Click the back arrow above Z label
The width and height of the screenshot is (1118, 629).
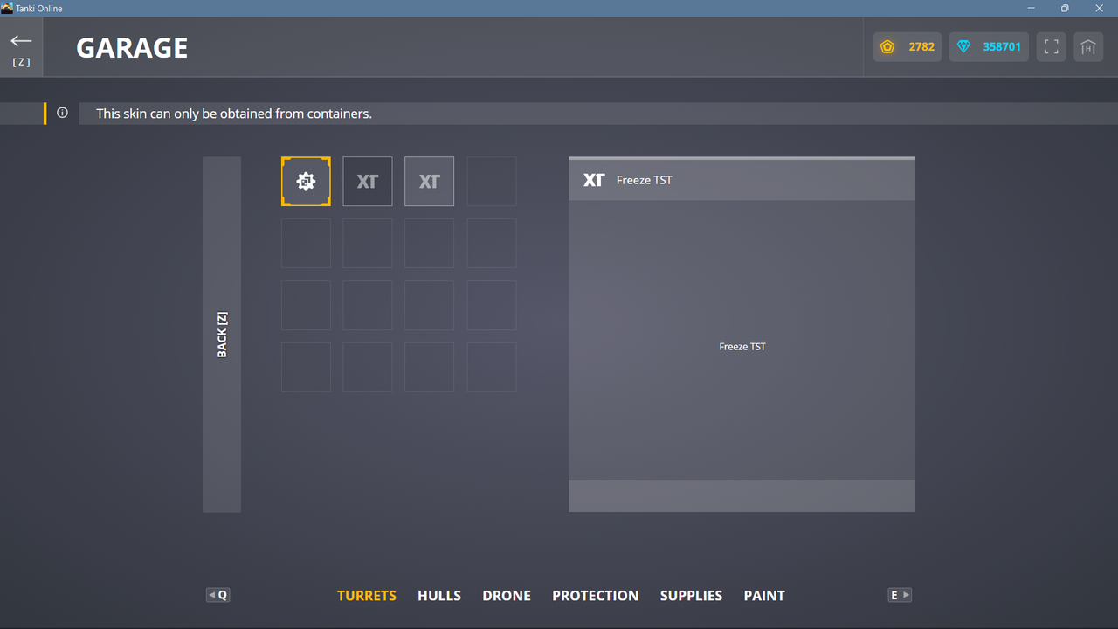pos(20,38)
